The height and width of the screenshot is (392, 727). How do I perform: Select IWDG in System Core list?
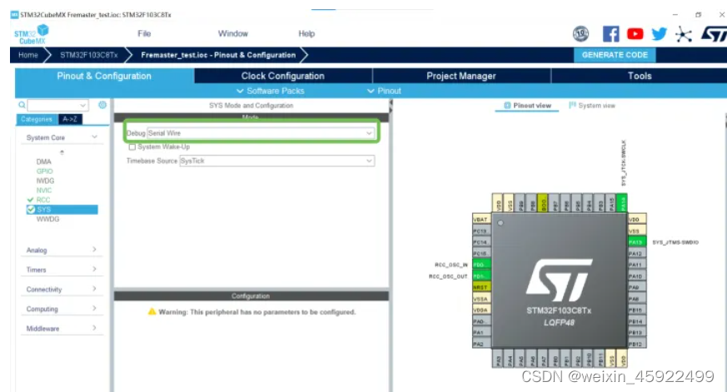pyautogui.click(x=46, y=181)
